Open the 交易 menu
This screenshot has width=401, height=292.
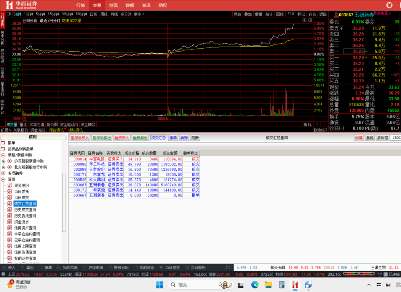click(x=97, y=5)
